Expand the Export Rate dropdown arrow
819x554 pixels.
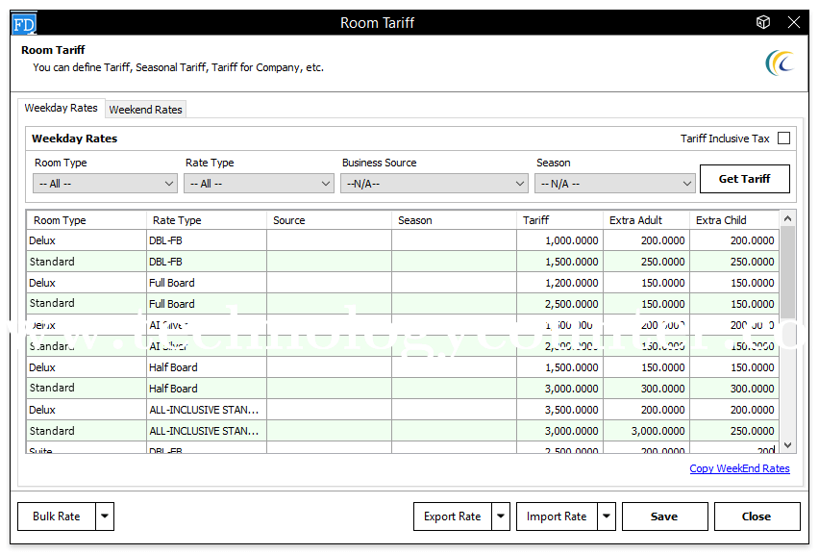501,516
